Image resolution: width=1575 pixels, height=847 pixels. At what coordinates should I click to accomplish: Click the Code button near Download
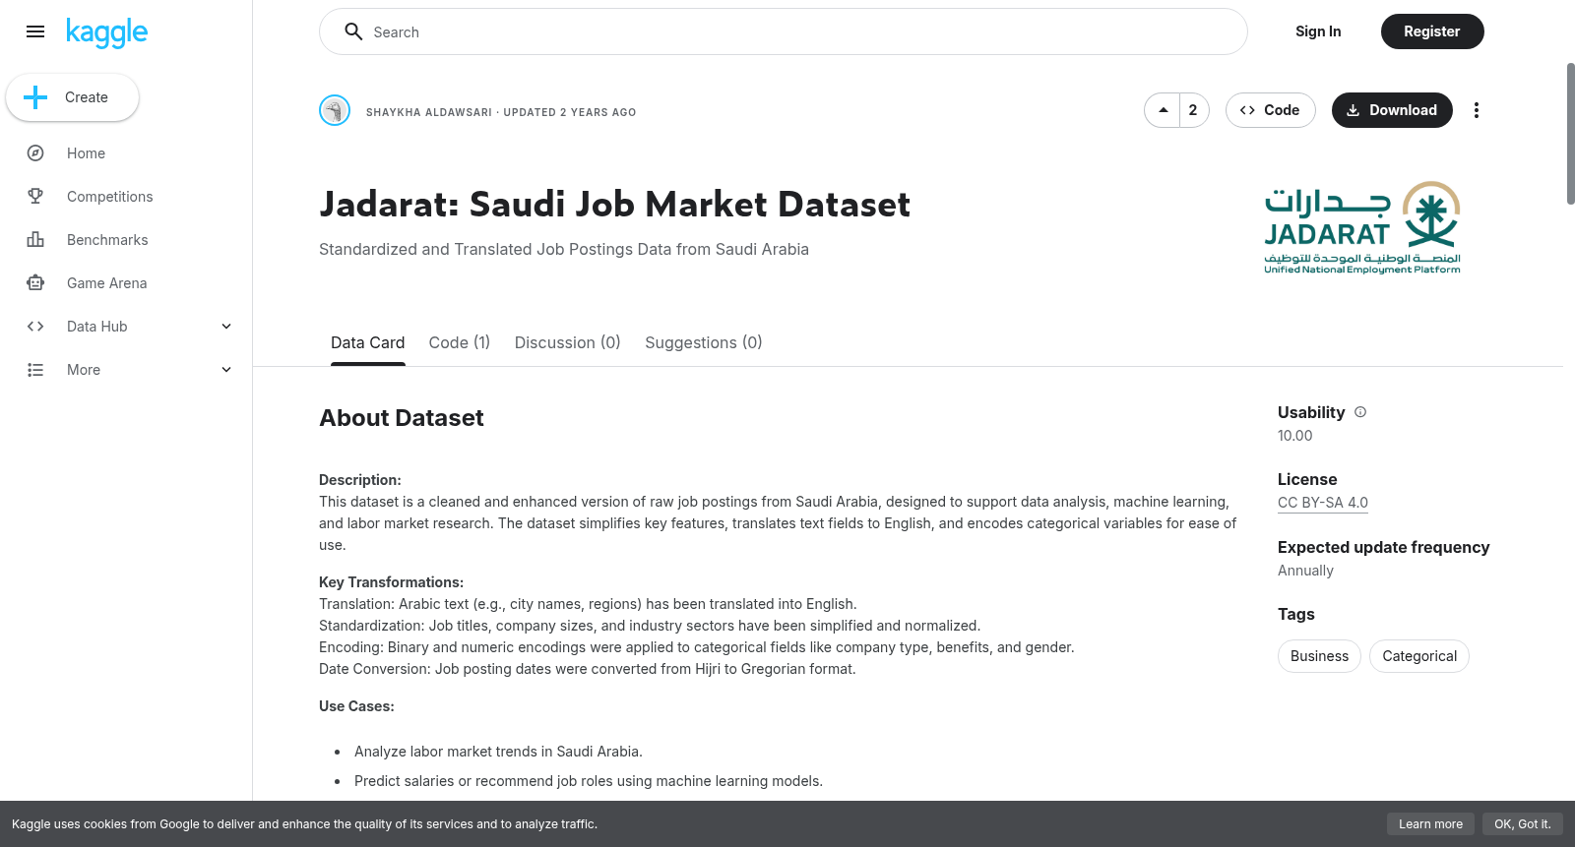click(x=1271, y=110)
